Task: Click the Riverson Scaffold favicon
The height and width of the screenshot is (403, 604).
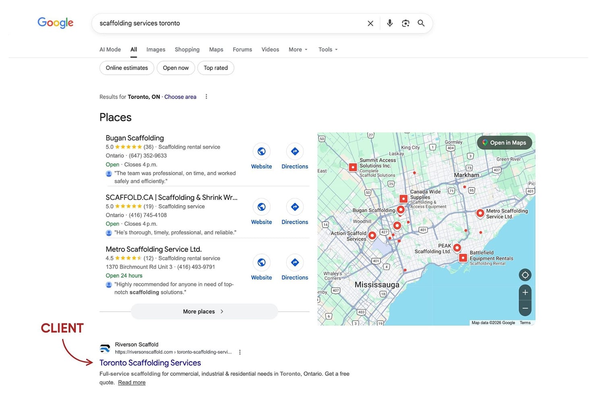Action: 105,348
